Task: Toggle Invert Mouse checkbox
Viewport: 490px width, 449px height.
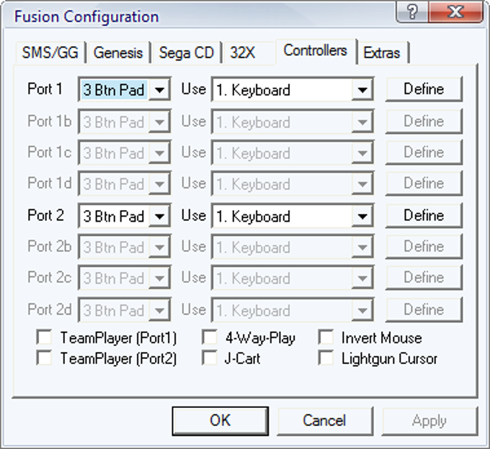Action: pyautogui.click(x=326, y=337)
